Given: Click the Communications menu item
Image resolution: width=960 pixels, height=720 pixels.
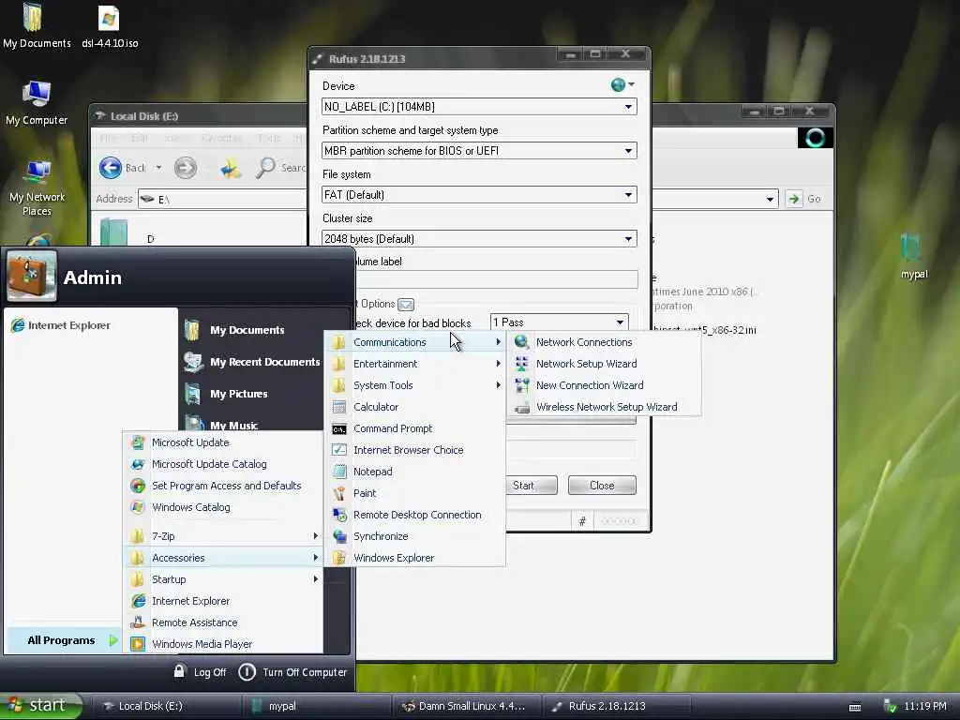Looking at the screenshot, I should click(x=414, y=342).
